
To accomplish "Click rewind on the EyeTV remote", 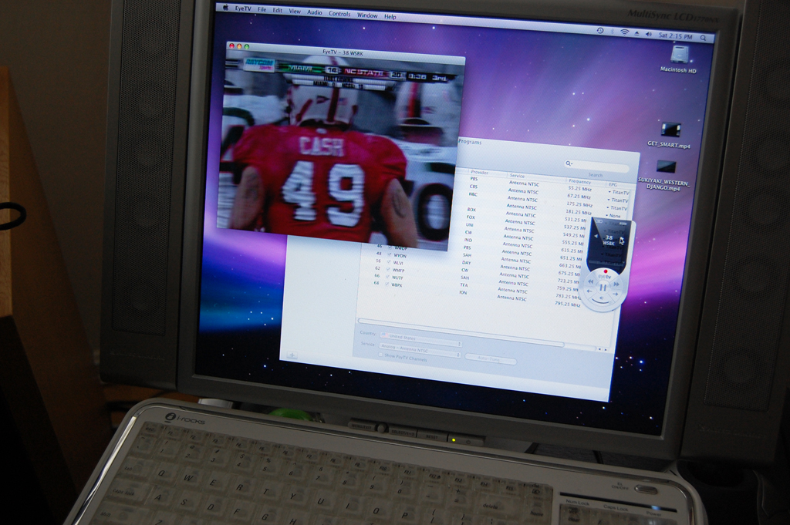I will tap(591, 282).
